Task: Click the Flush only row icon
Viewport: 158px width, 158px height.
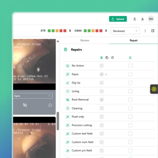Action: tap(68, 117)
